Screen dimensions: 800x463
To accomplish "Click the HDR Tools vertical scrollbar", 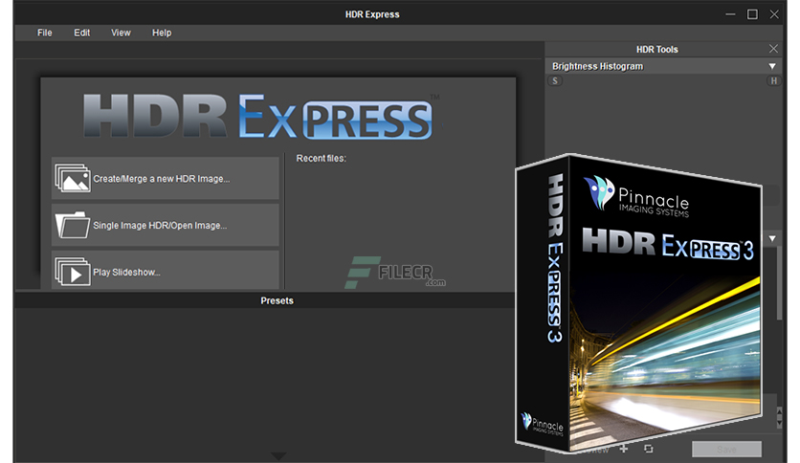I will (779, 283).
